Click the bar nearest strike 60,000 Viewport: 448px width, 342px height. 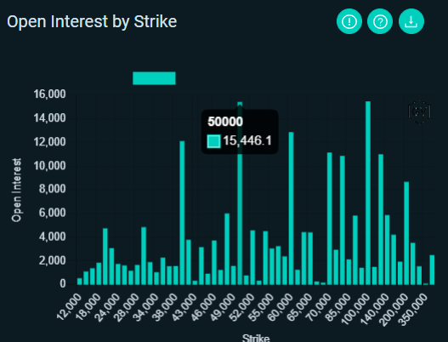click(x=291, y=208)
